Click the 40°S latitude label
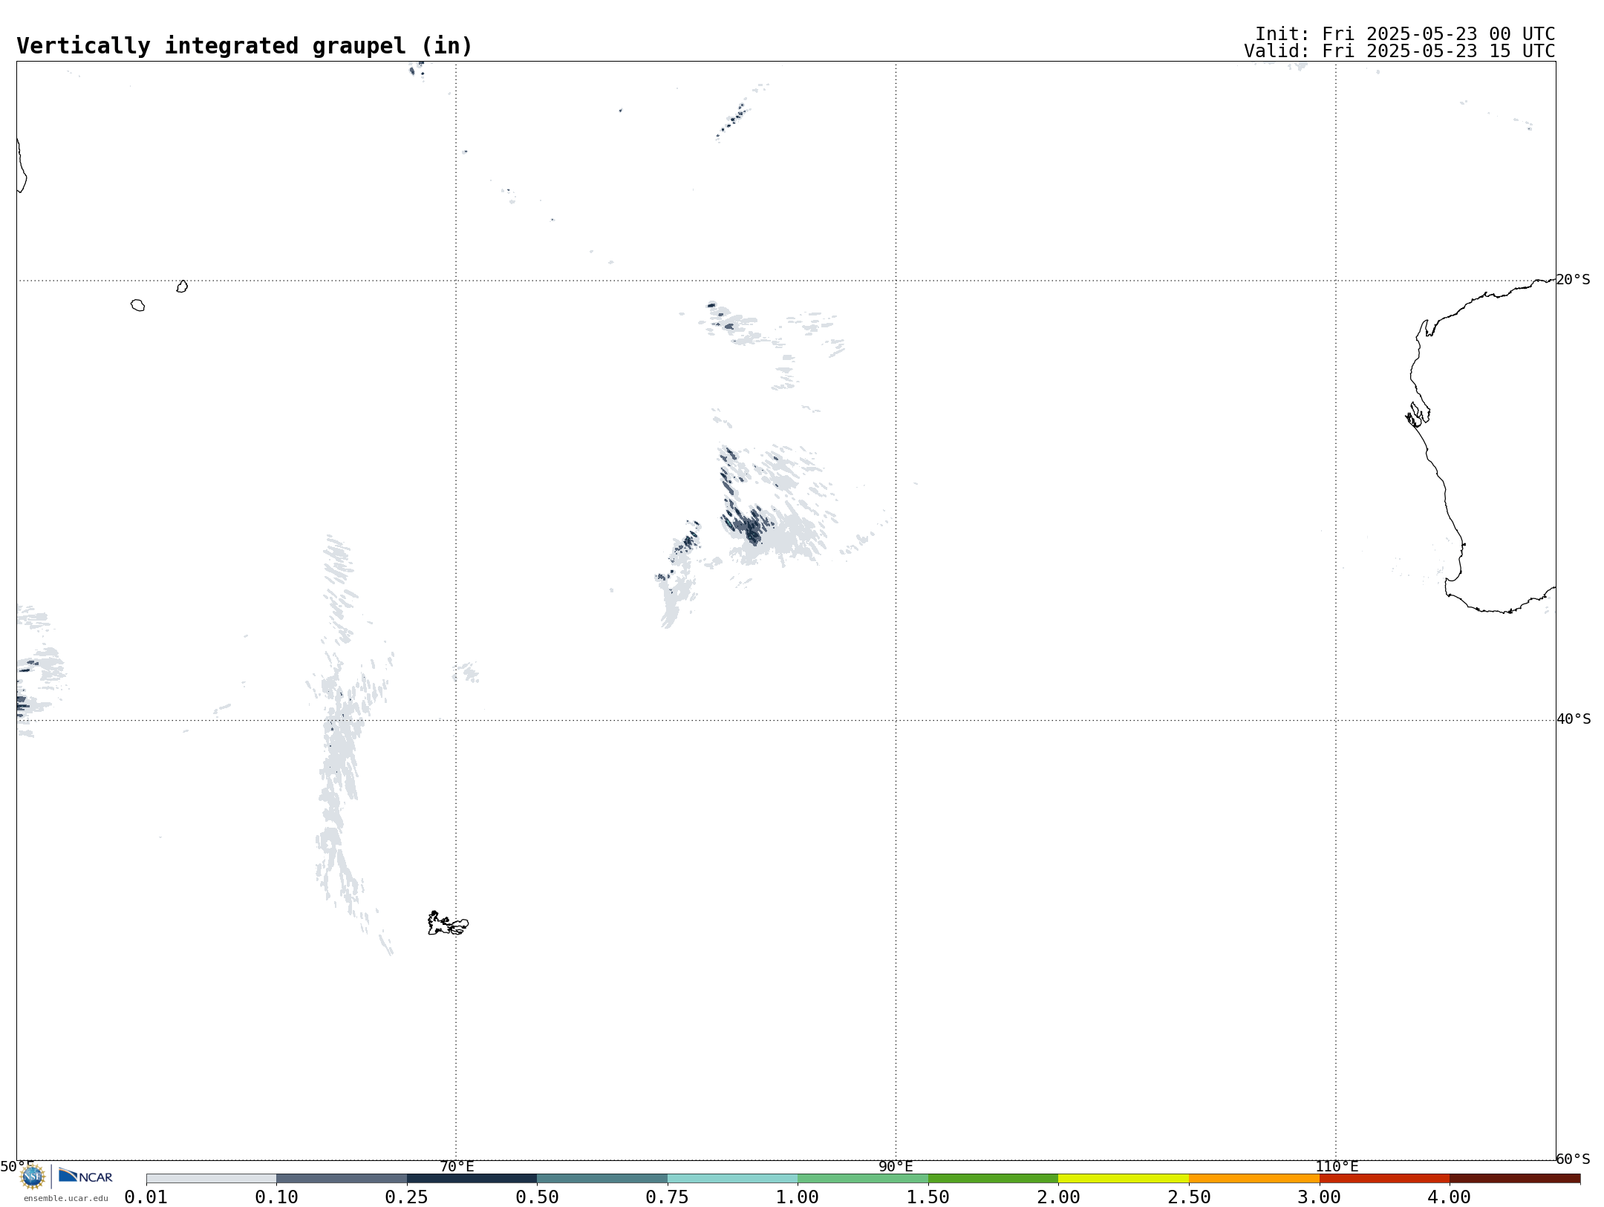Image resolution: width=1604 pixels, height=1207 pixels. [1574, 719]
